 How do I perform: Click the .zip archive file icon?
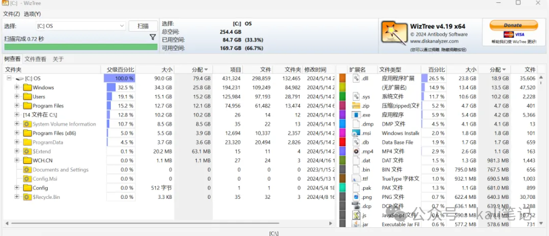[356, 106]
